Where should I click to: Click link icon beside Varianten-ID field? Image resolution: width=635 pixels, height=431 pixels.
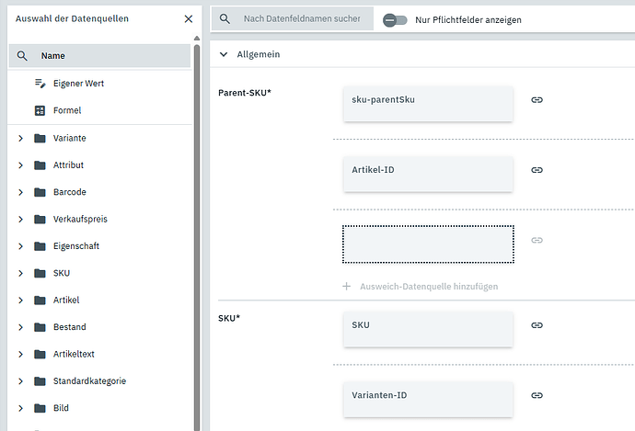pos(537,395)
